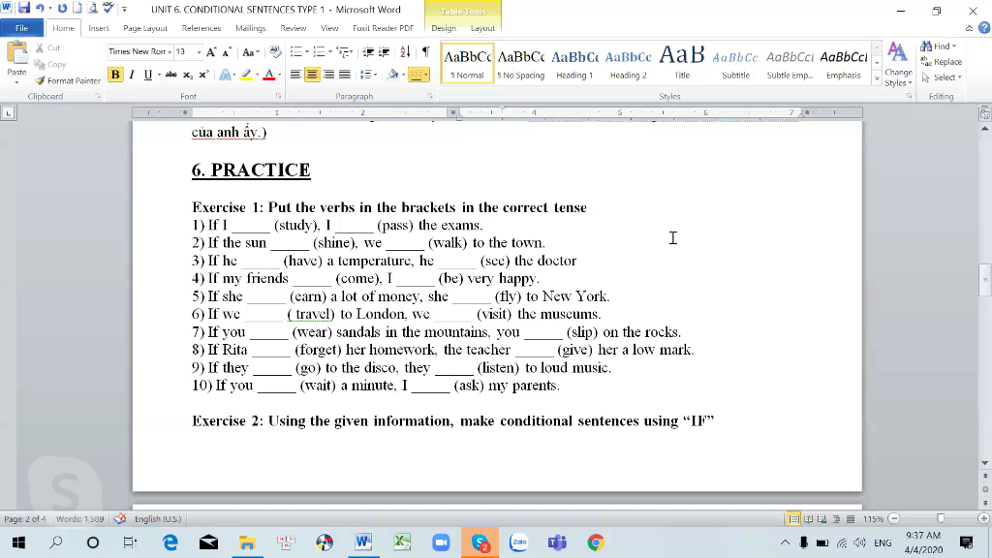This screenshot has width=992, height=558.
Task: Apply the Title style
Action: [682, 63]
